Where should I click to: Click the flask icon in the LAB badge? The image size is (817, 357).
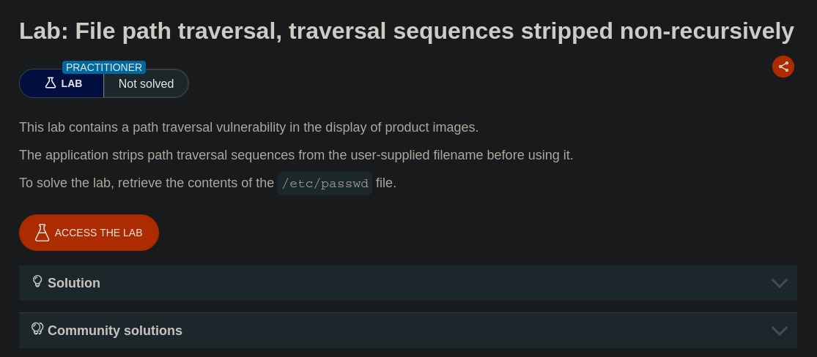tap(51, 83)
